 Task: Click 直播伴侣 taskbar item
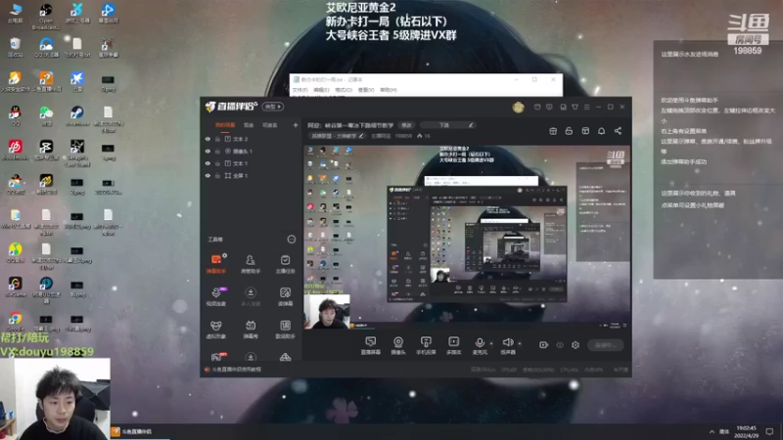pos(139,431)
